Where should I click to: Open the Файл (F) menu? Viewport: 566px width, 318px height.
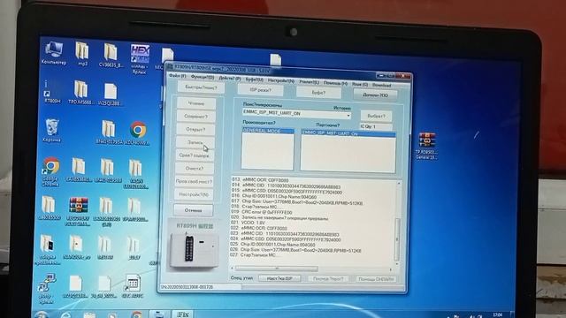(177, 77)
